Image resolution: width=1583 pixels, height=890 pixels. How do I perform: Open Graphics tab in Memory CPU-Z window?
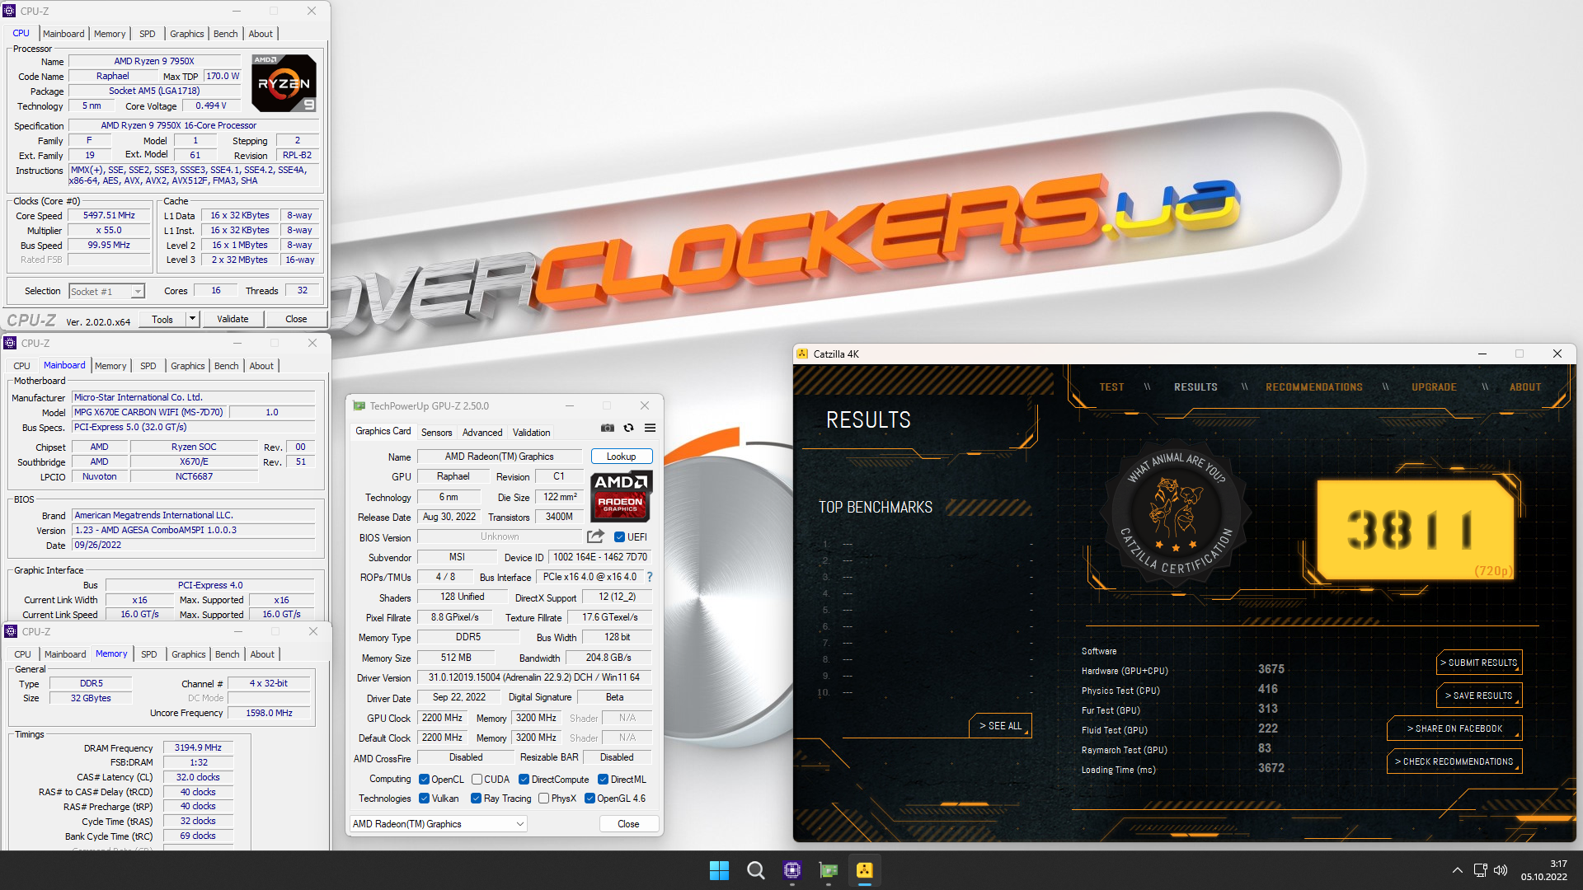click(x=188, y=654)
